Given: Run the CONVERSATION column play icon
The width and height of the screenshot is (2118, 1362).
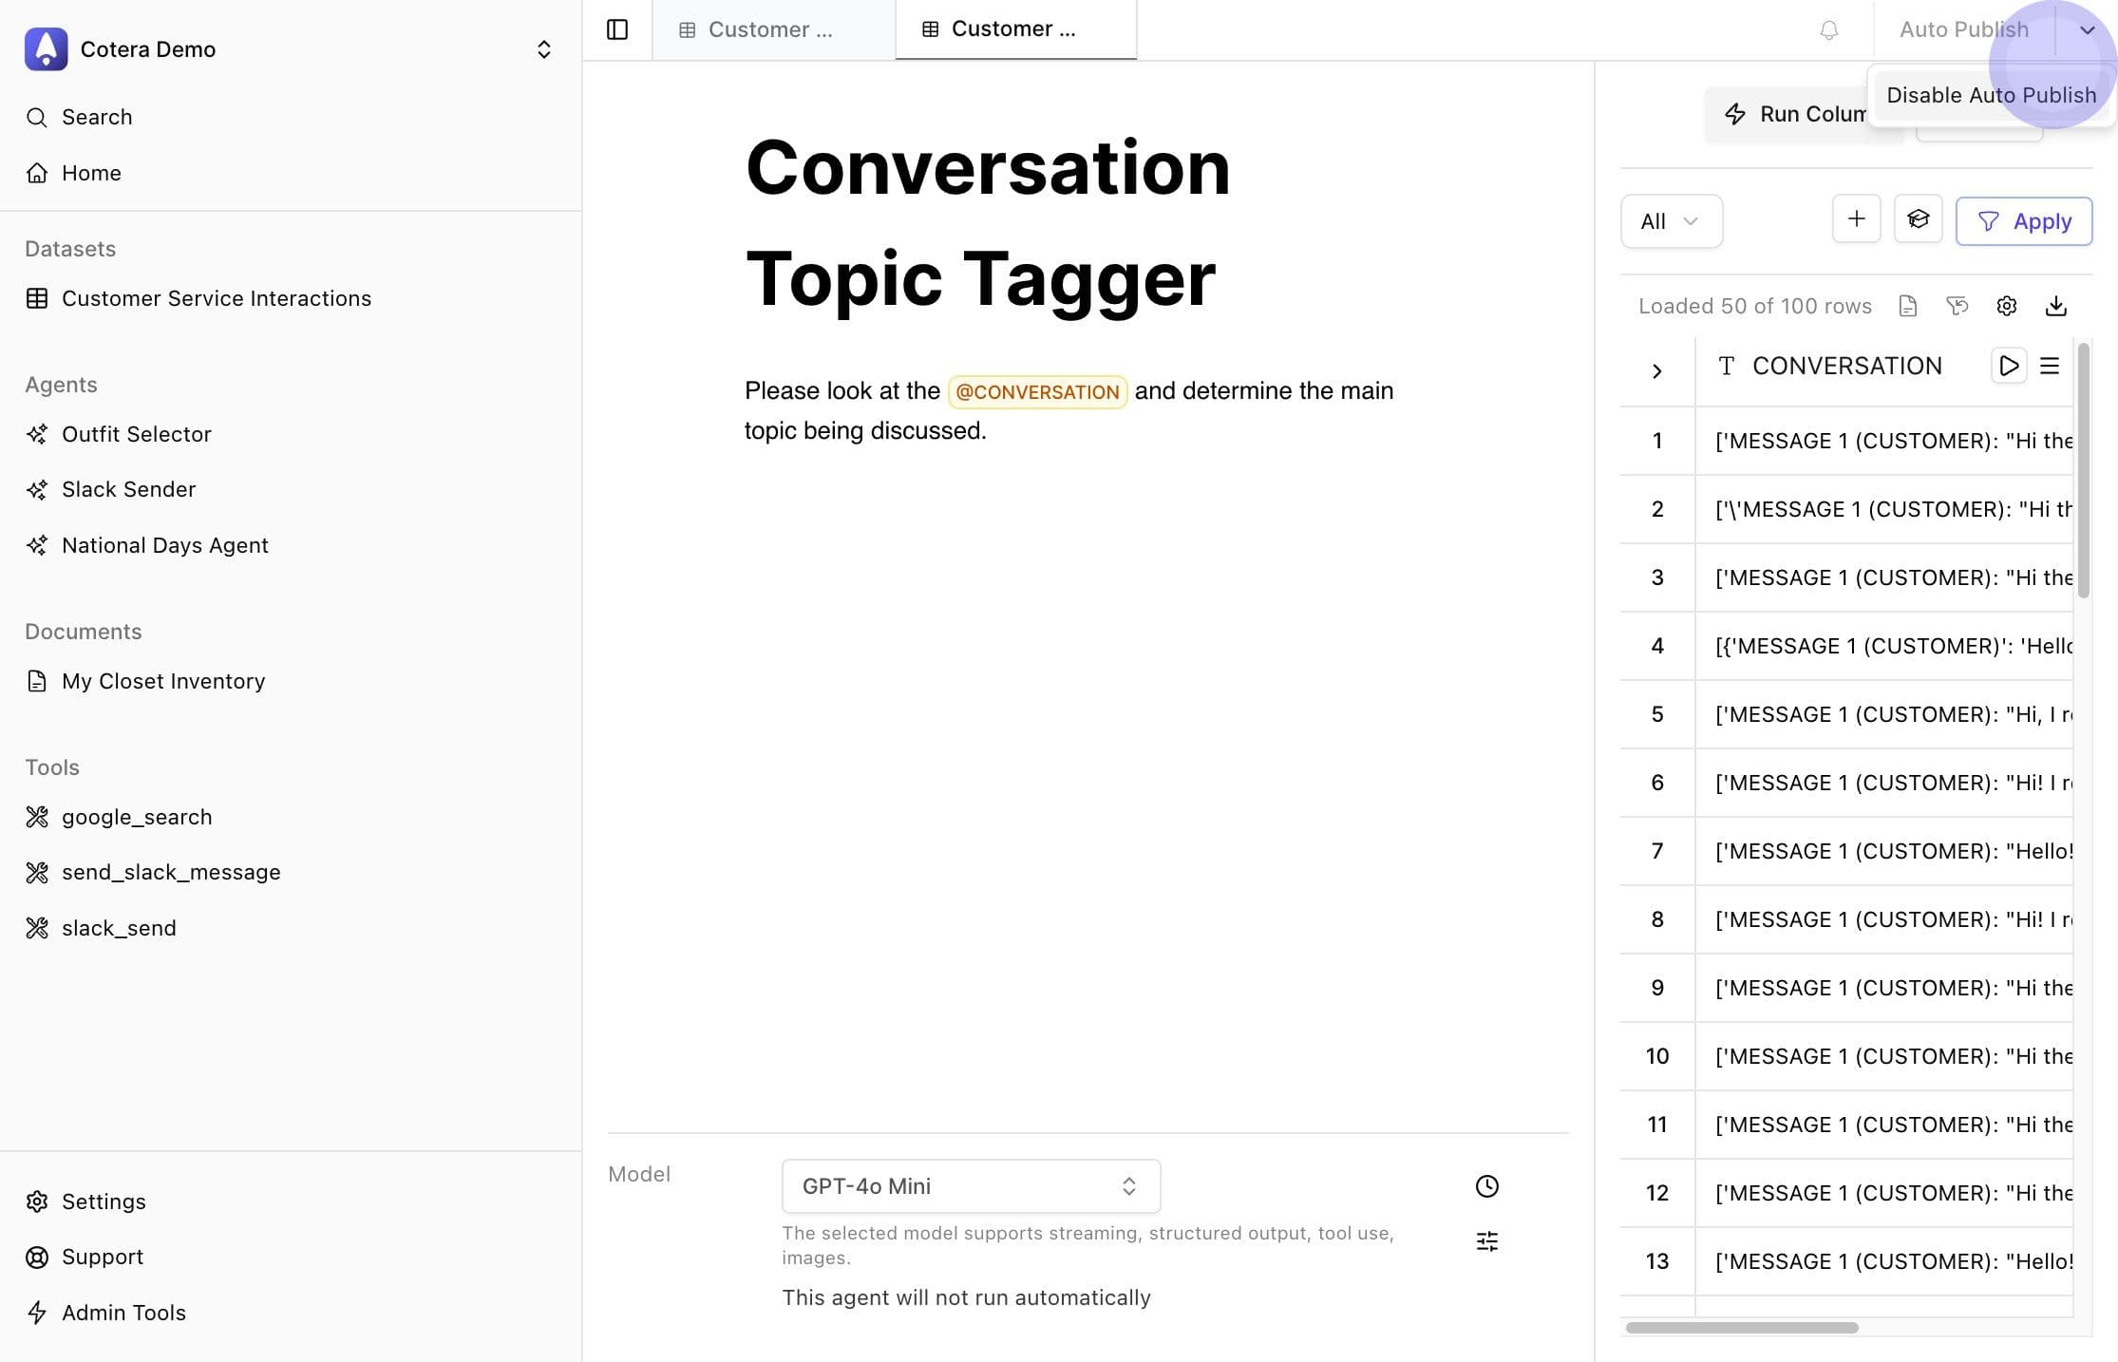Looking at the screenshot, I should point(2008,366).
